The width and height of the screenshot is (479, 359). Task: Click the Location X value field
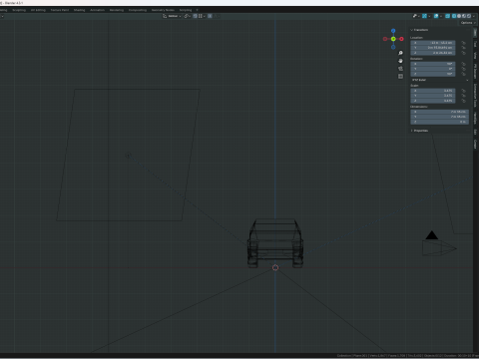click(x=433, y=43)
